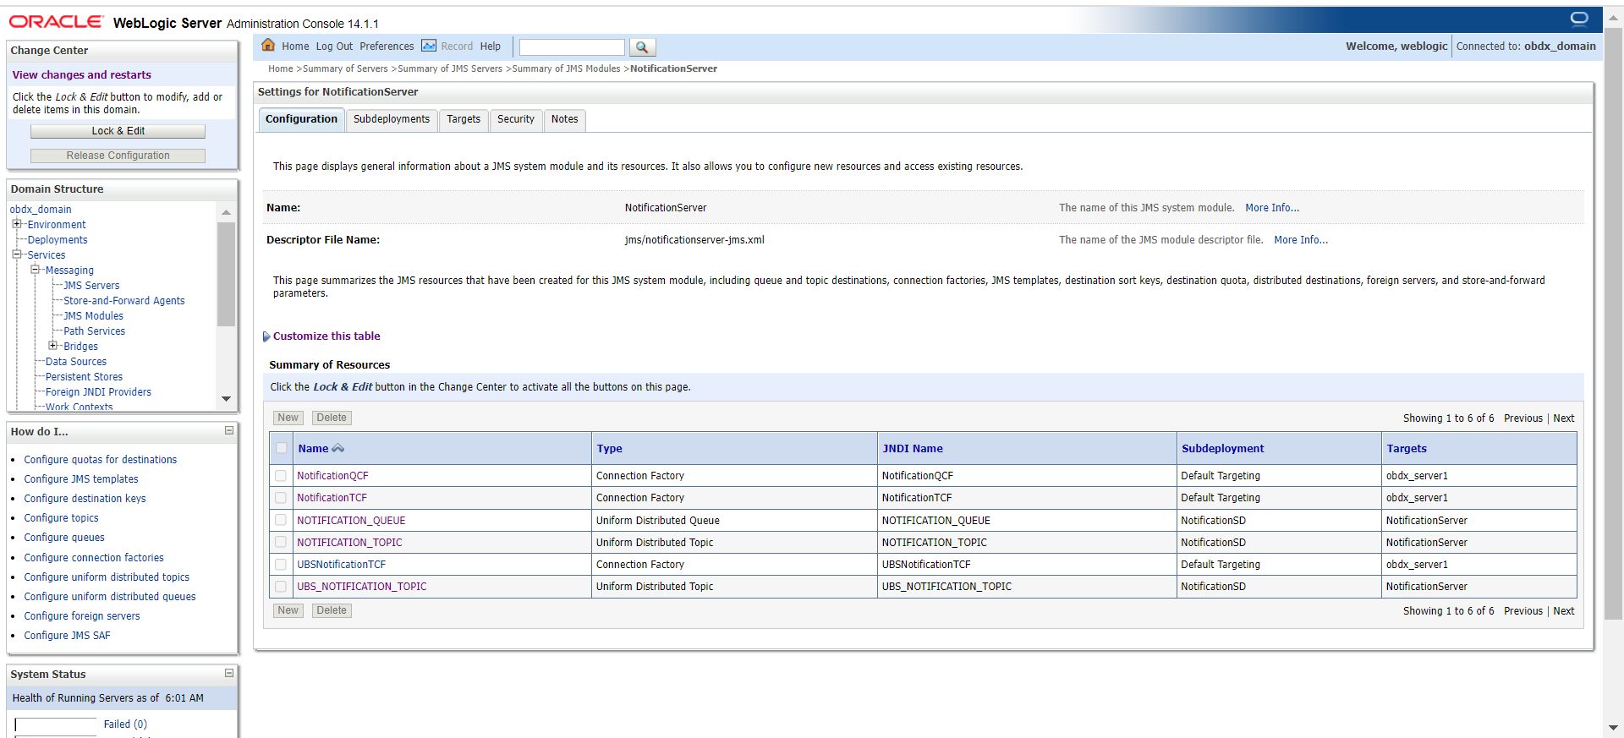
Task: Click the search magnifier button
Action: coord(642,47)
